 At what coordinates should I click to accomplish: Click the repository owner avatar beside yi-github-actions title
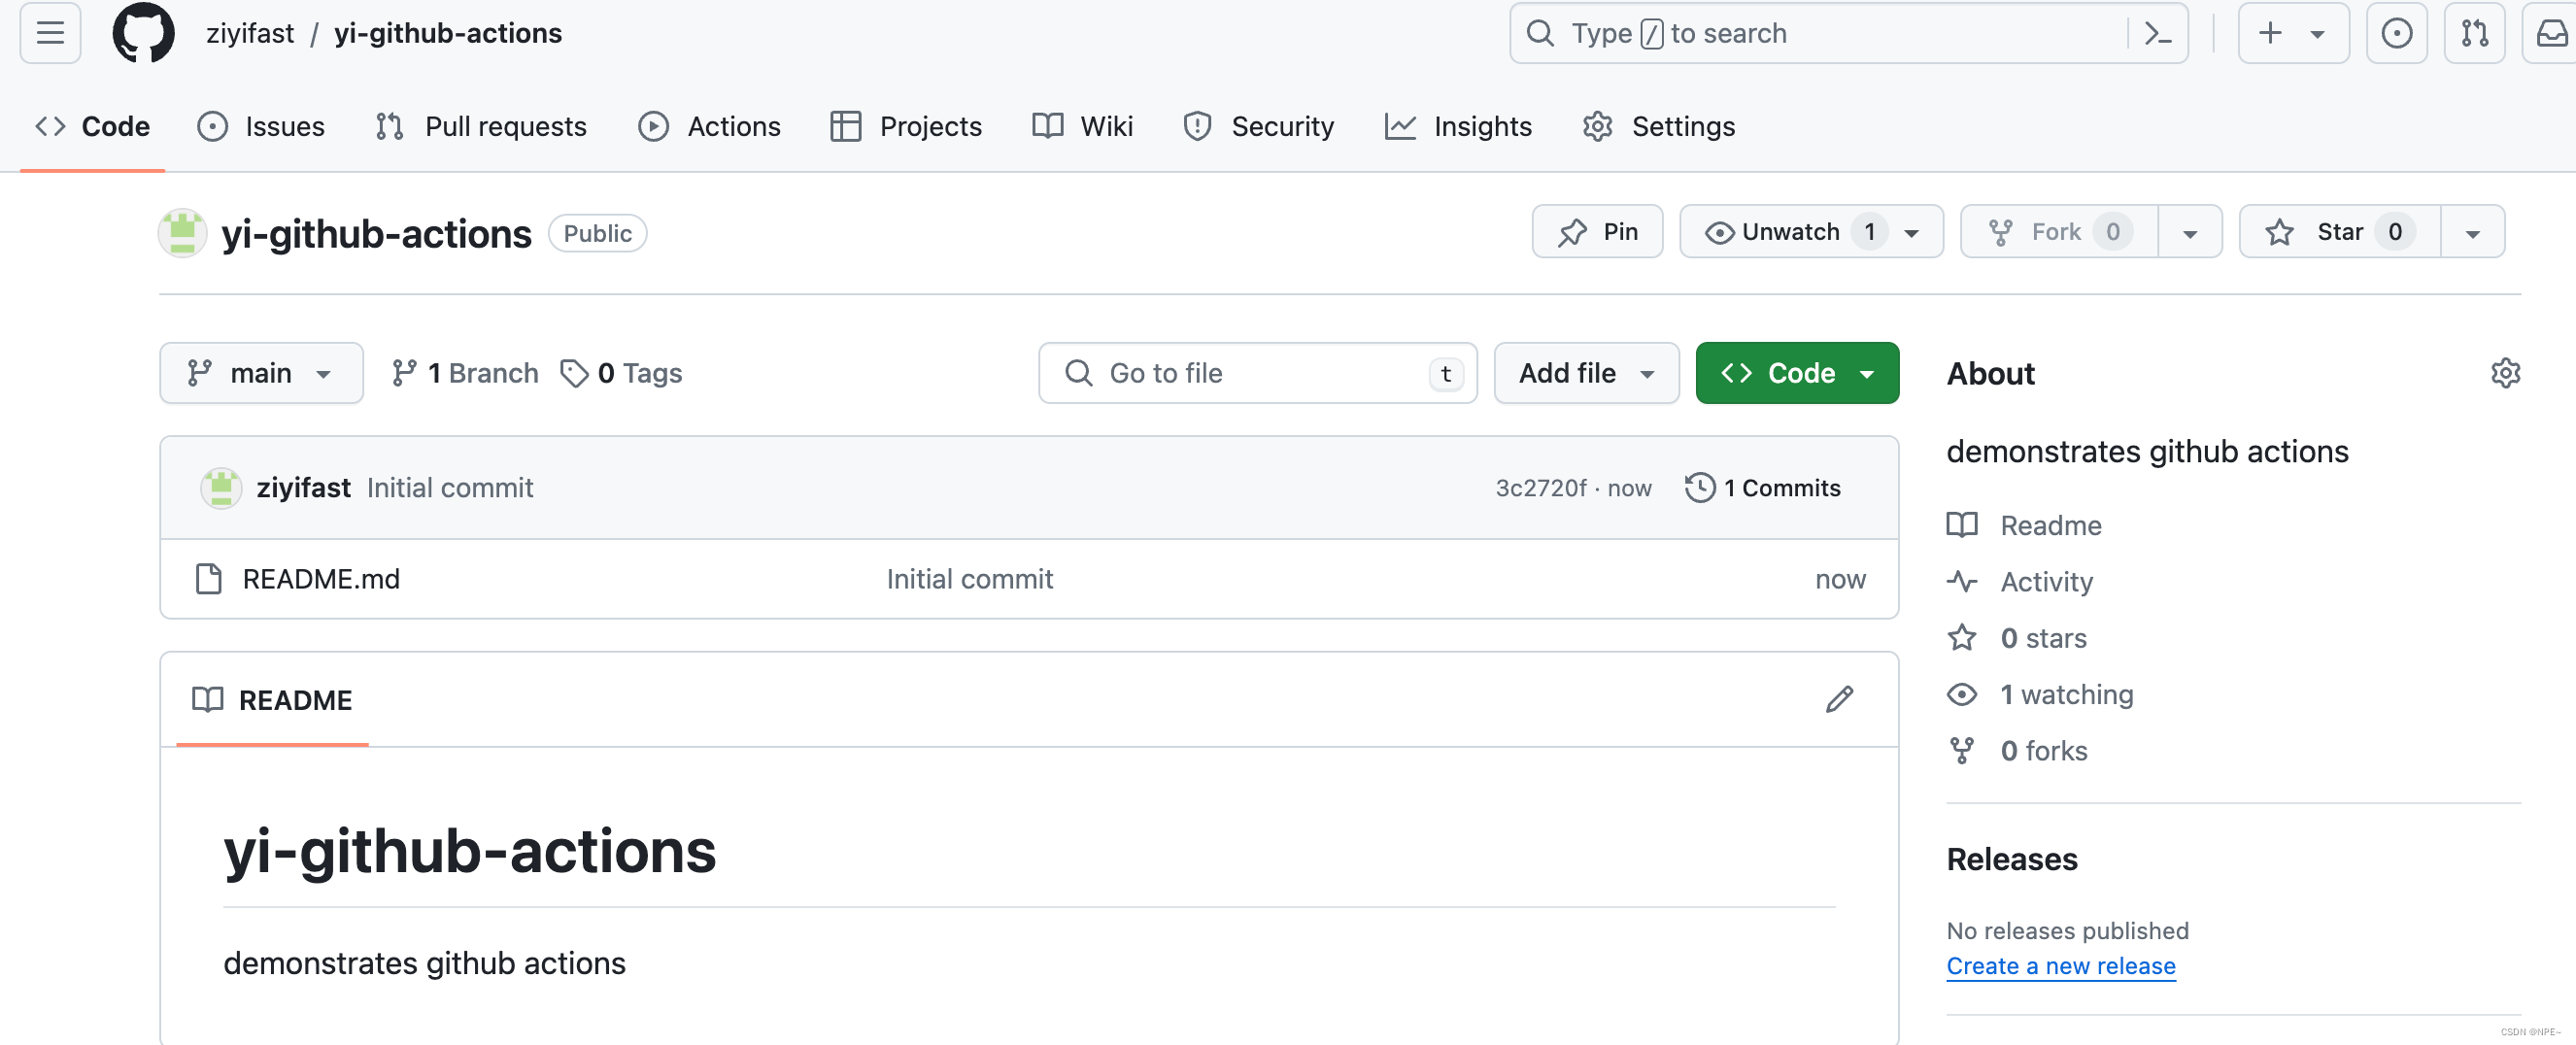tap(183, 233)
